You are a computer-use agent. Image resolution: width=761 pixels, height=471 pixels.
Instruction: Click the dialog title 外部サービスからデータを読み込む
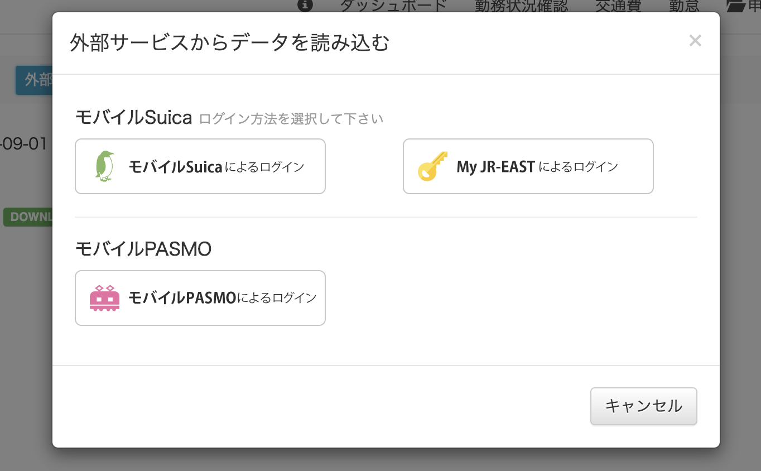coord(229,43)
